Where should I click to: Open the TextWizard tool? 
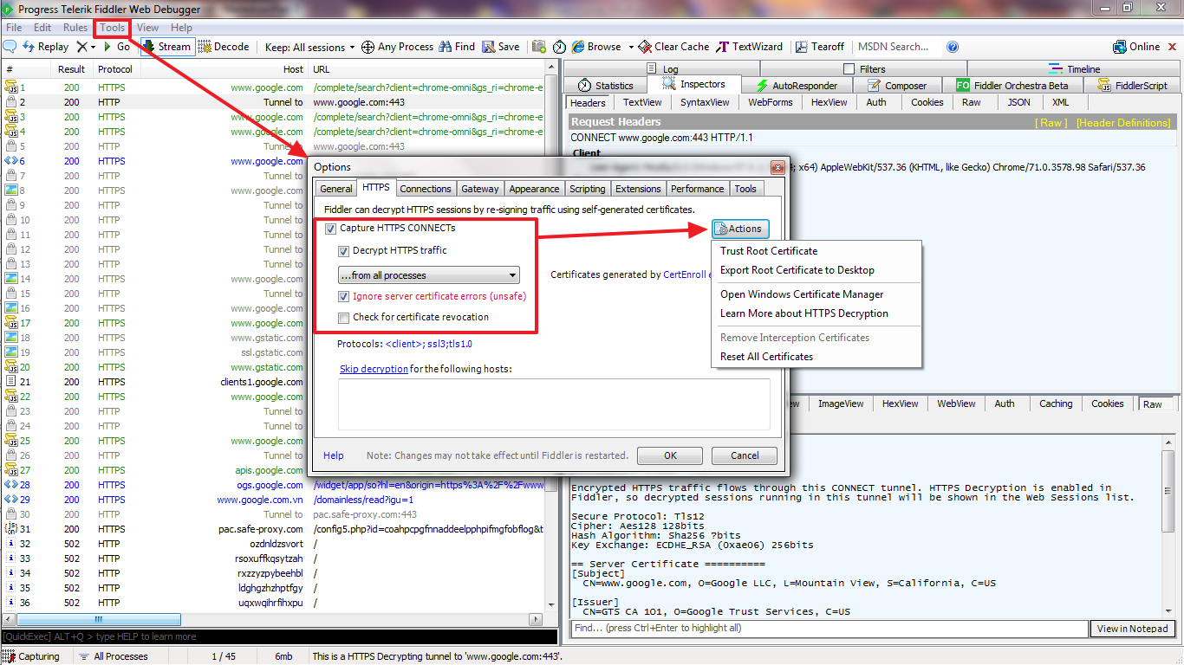(749, 47)
